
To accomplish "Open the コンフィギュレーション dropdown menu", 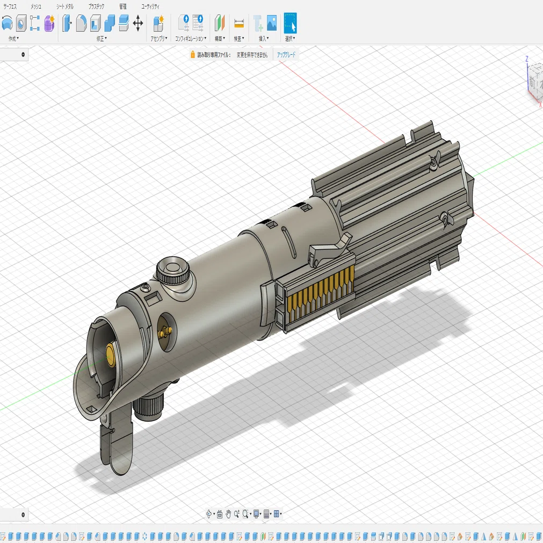I will [191, 39].
